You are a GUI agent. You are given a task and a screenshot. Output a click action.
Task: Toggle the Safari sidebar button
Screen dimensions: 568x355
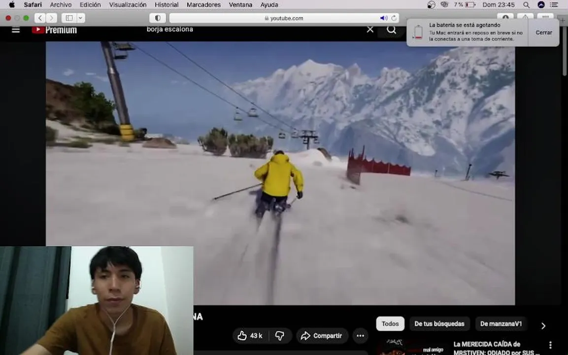click(x=69, y=18)
